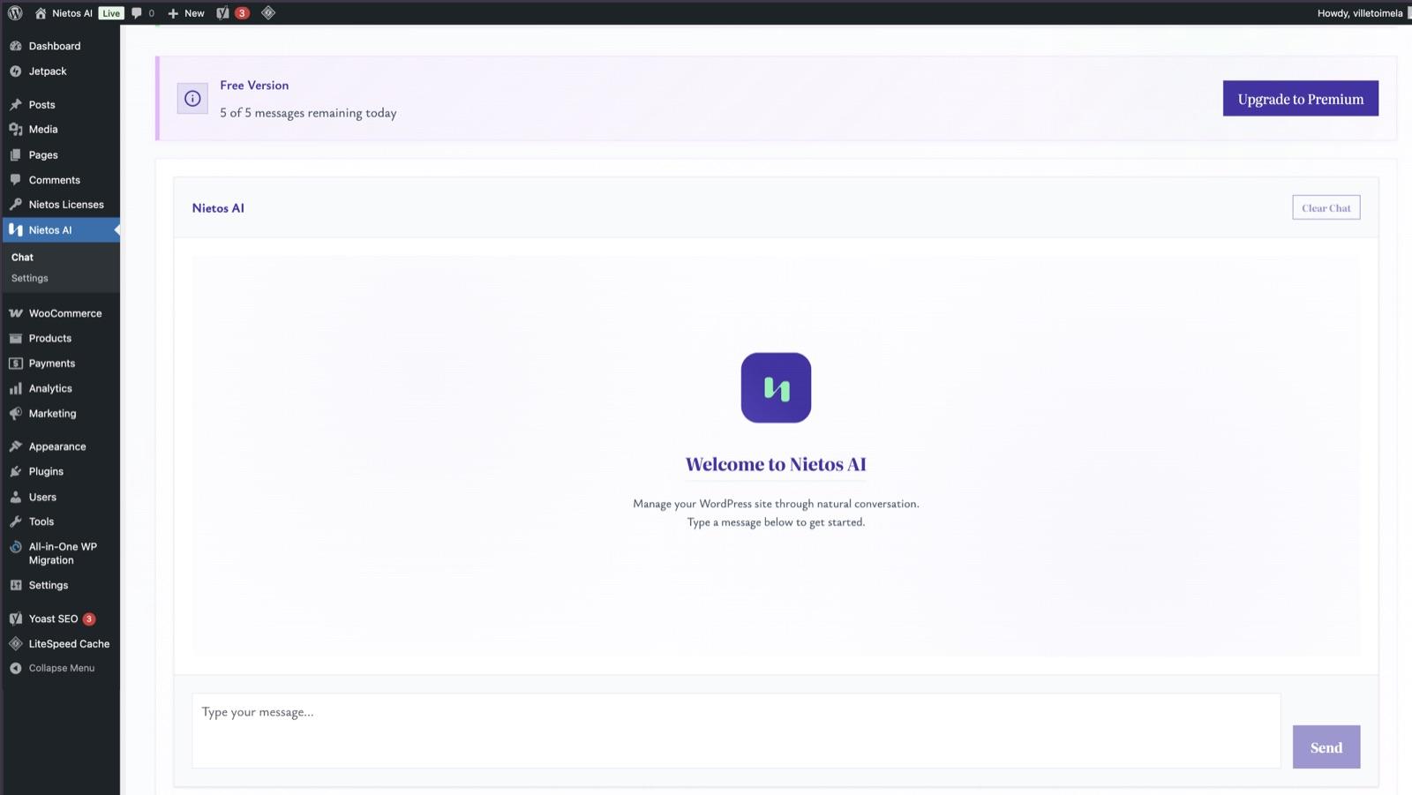Screen dimensions: 1412x795
Task: Click the Jetpack icon in sidebar
Action: 15,71
